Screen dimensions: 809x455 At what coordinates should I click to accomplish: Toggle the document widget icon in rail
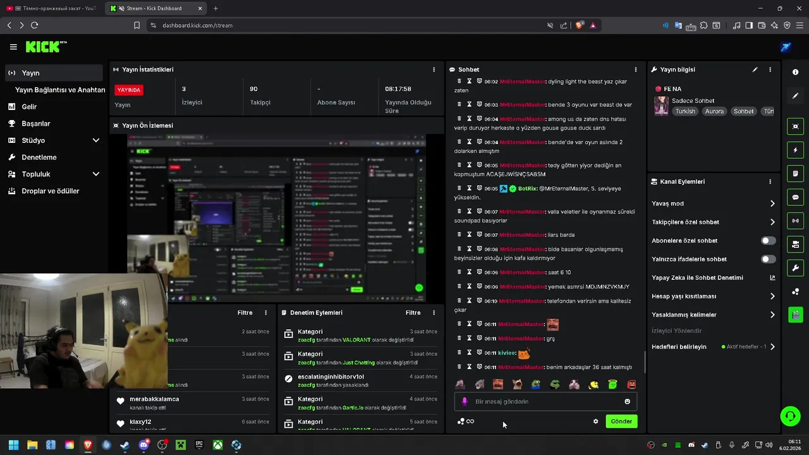(795, 174)
